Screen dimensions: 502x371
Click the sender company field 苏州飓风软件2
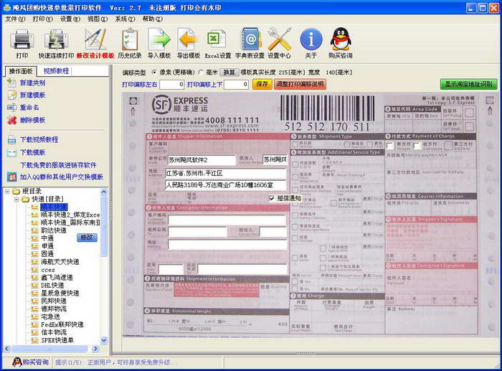coord(202,160)
